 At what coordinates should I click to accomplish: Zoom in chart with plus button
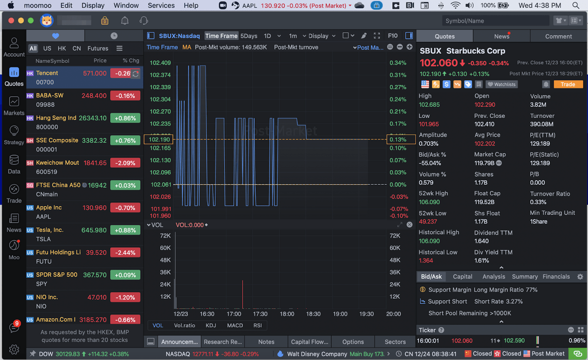click(x=409, y=47)
